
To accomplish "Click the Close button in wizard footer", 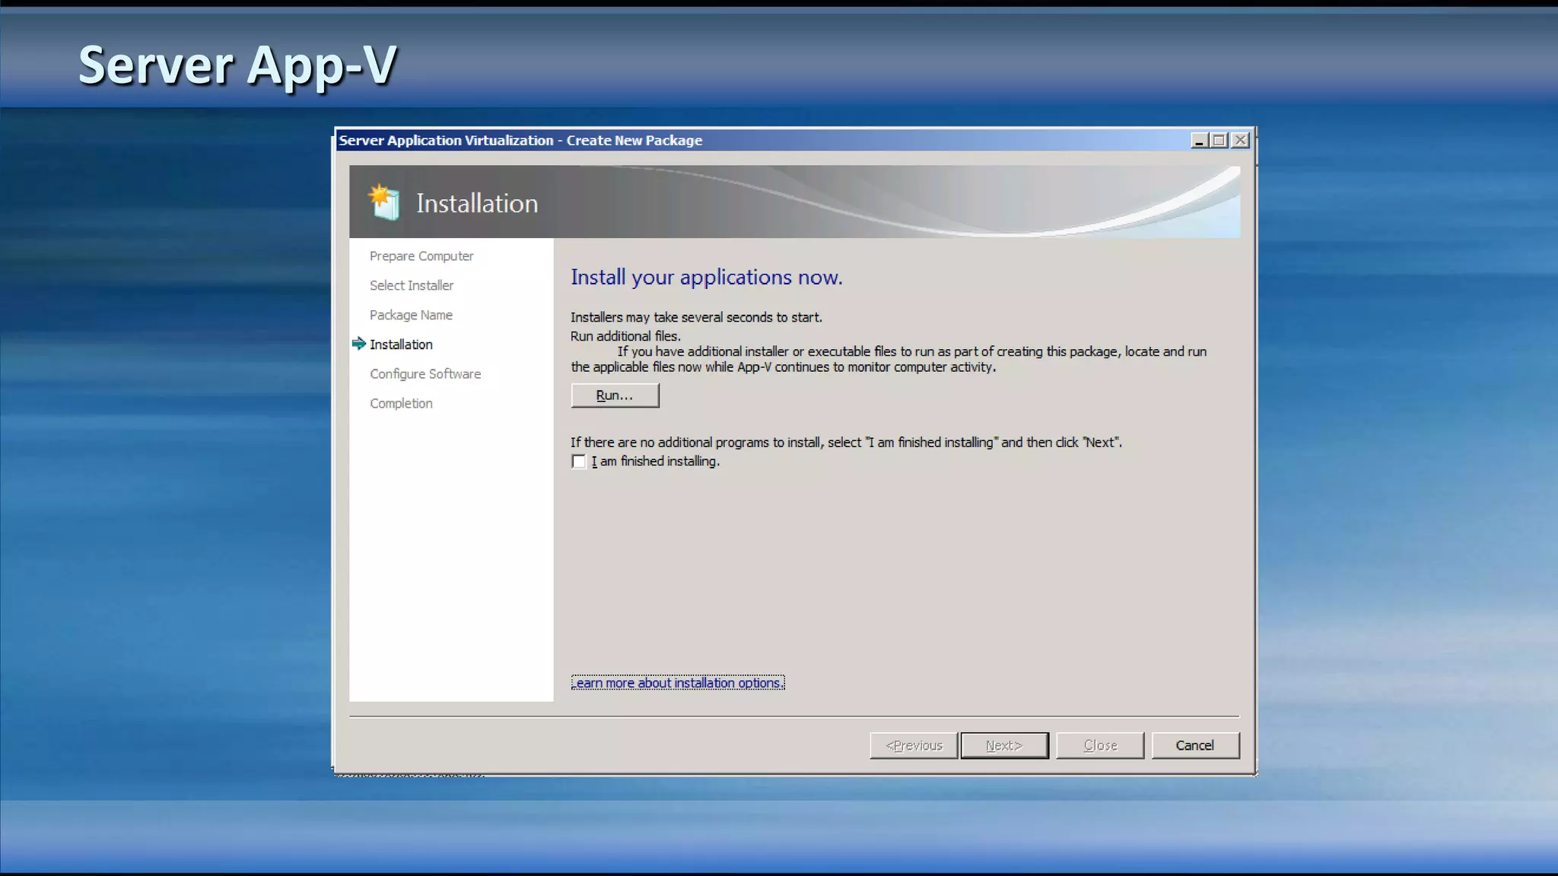I will point(1100,745).
